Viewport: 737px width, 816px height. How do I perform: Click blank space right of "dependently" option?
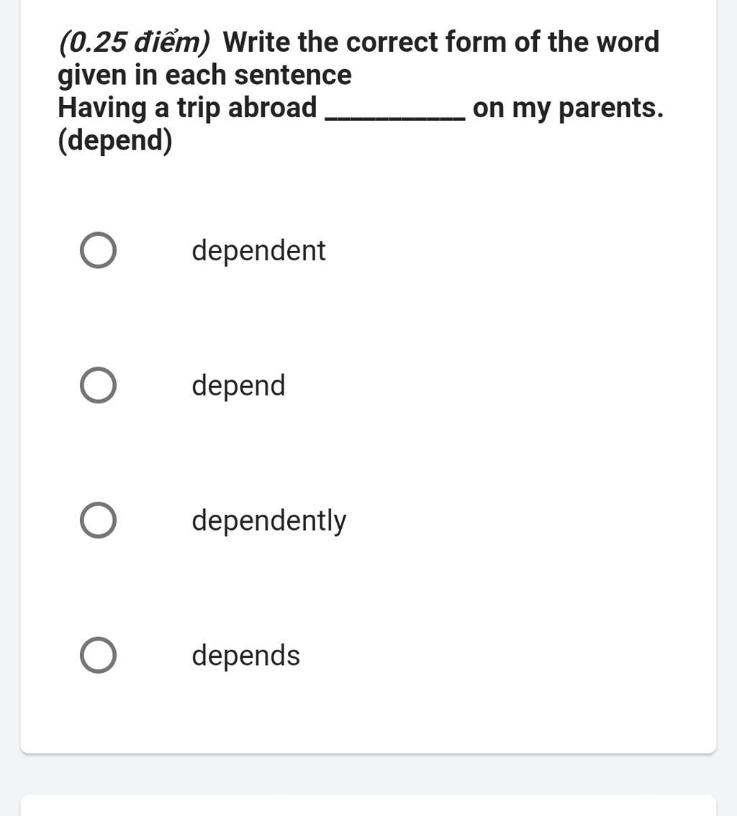[526, 521]
